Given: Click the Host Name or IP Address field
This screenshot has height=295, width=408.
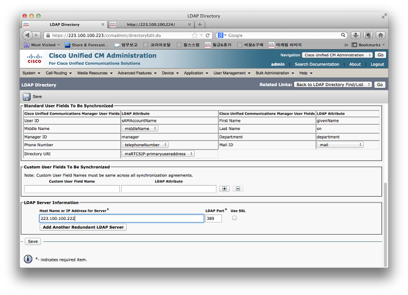Looking at the screenshot, I should [122, 218].
